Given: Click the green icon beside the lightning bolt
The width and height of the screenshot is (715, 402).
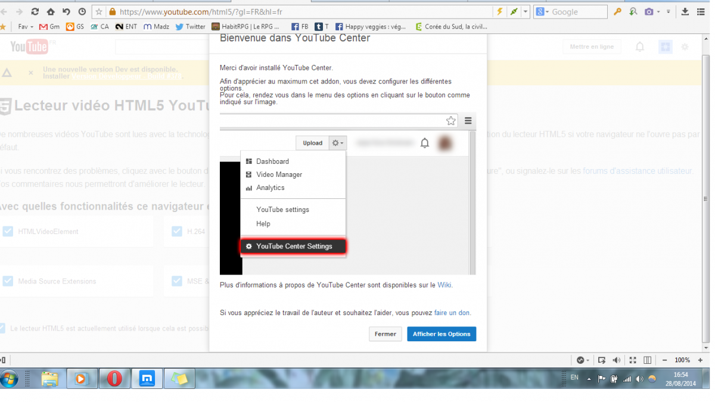Looking at the screenshot, I should coord(513,12).
